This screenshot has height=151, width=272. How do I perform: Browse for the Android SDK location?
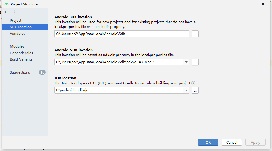pos(195,34)
